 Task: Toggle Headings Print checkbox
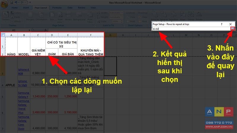tap(140, 21)
